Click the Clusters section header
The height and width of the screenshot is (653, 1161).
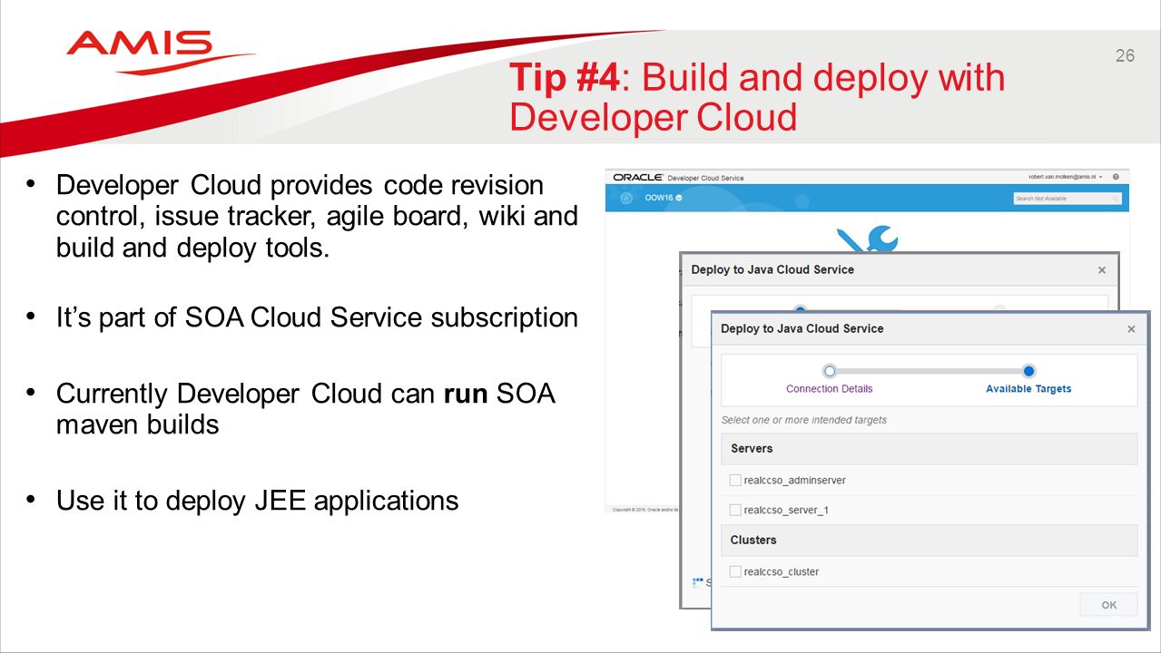pyautogui.click(x=929, y=540)
